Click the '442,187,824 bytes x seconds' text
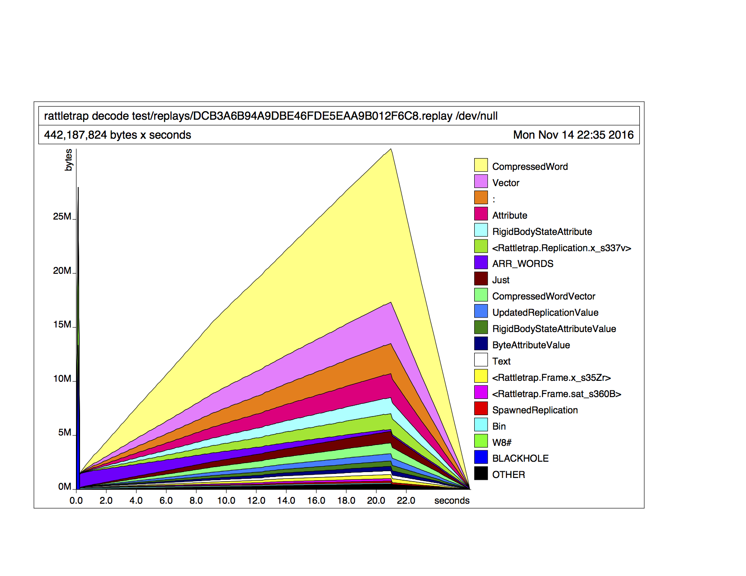This screenshot has height=576, width=746. coord(118,135)
